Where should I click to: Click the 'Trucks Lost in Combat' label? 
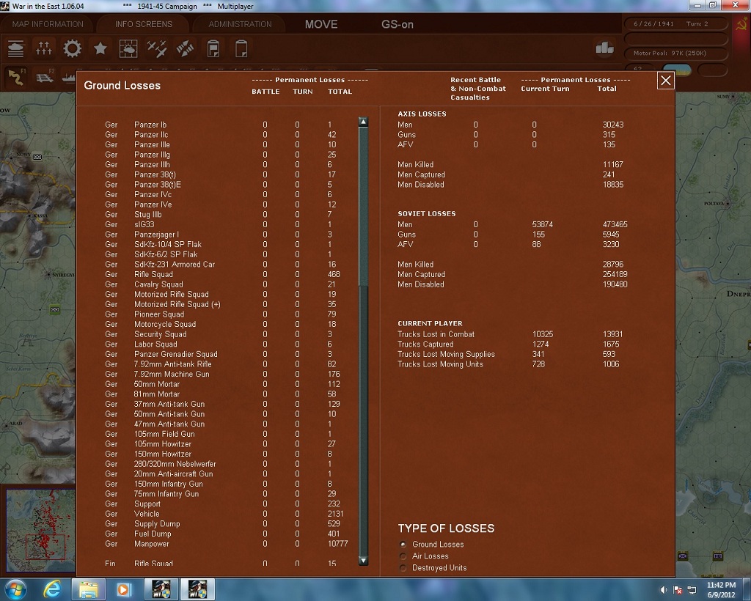(436, 334)
